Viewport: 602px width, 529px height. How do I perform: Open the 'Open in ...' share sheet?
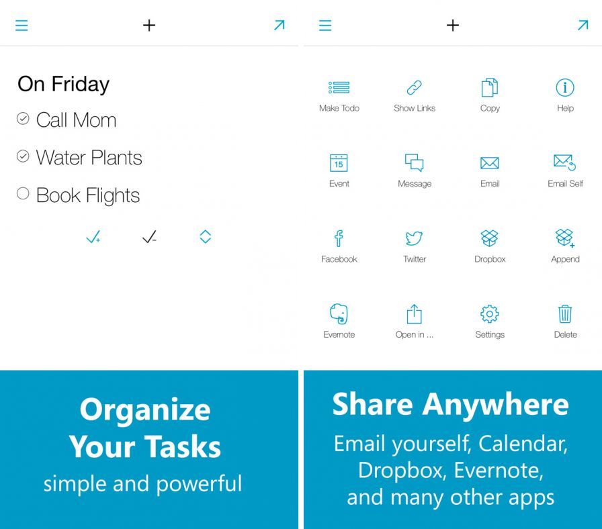coord(415,314)
